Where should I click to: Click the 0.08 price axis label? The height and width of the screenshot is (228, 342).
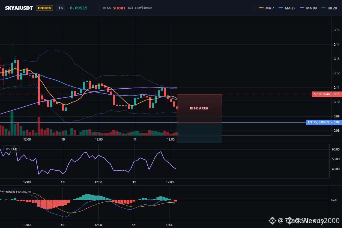pyautogui.click(x=336, y=131)
